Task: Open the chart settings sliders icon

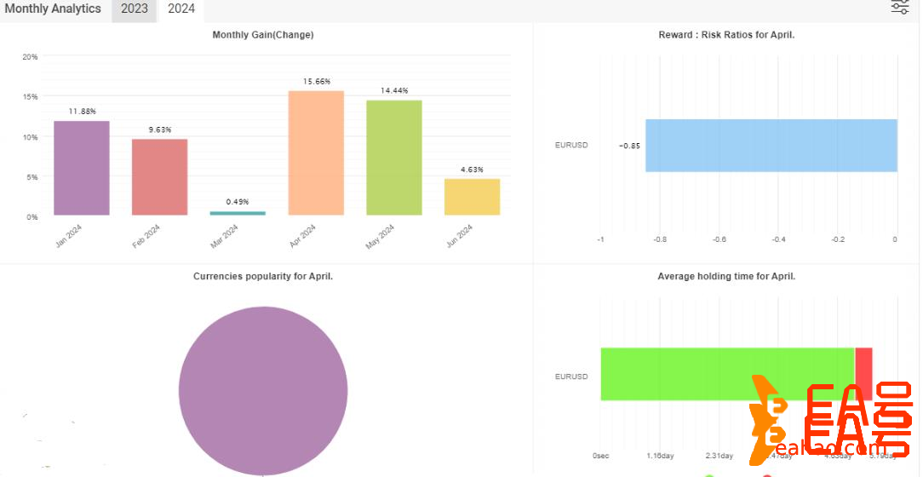Action: pyautogui.click(x=900, y=8)
